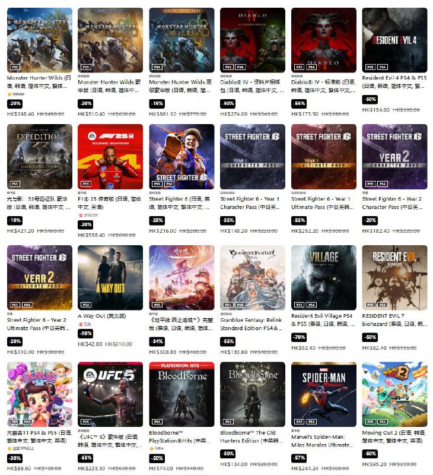The image size is (433, 475).
Task: Select the Granblue Fantasy Relink thumbnail
Action: pos(253,278)
